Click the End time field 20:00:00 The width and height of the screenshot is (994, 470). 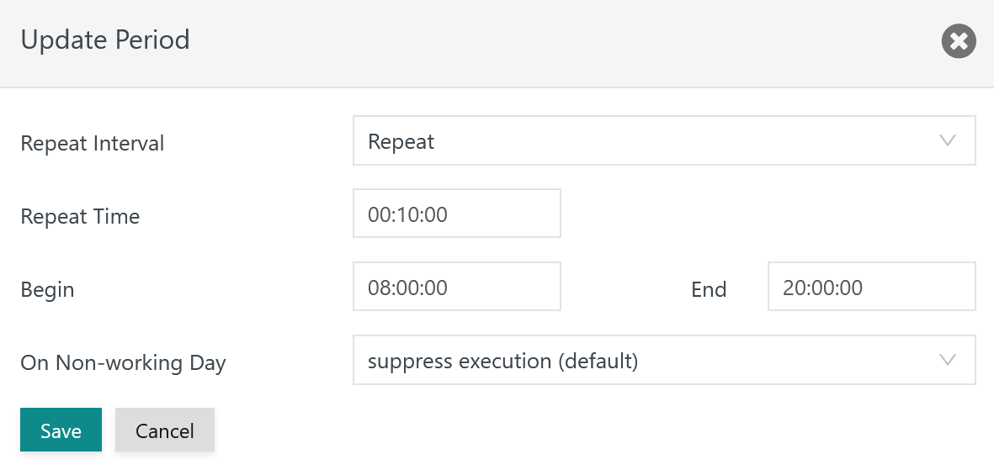tap(872, 287)
